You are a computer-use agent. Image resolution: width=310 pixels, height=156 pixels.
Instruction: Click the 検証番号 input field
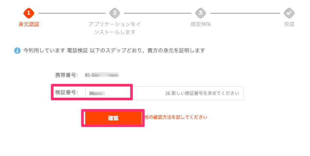point(164,93)
